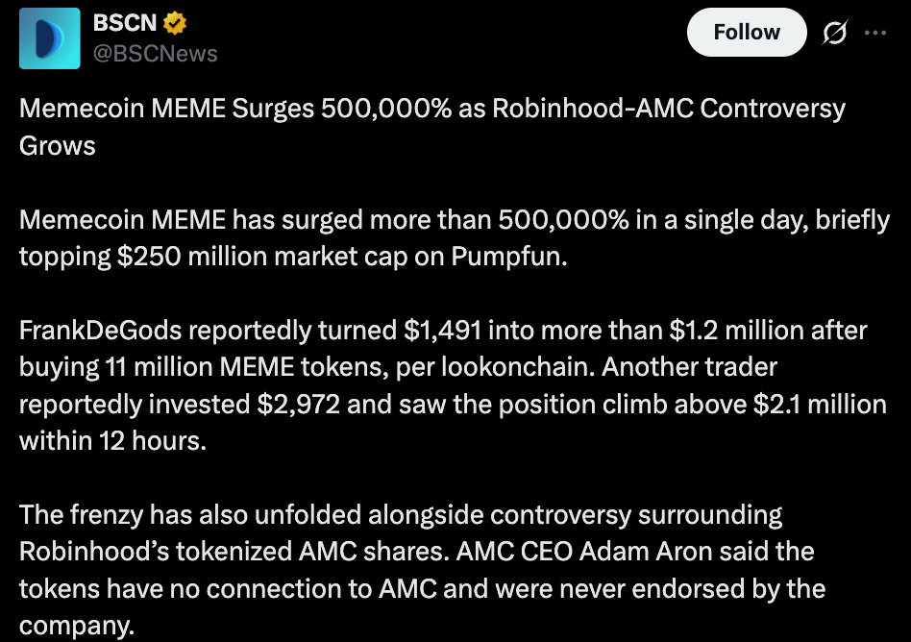Open the BSCN profile avatar
The width and height of the screenshot is (911, 642).
(49, 38)
